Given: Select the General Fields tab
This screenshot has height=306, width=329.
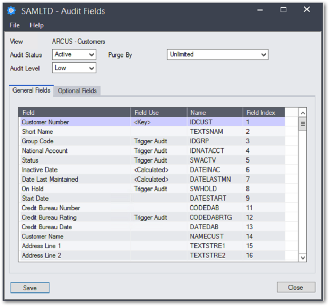Looking at the screenshot, I should (32, 91).
